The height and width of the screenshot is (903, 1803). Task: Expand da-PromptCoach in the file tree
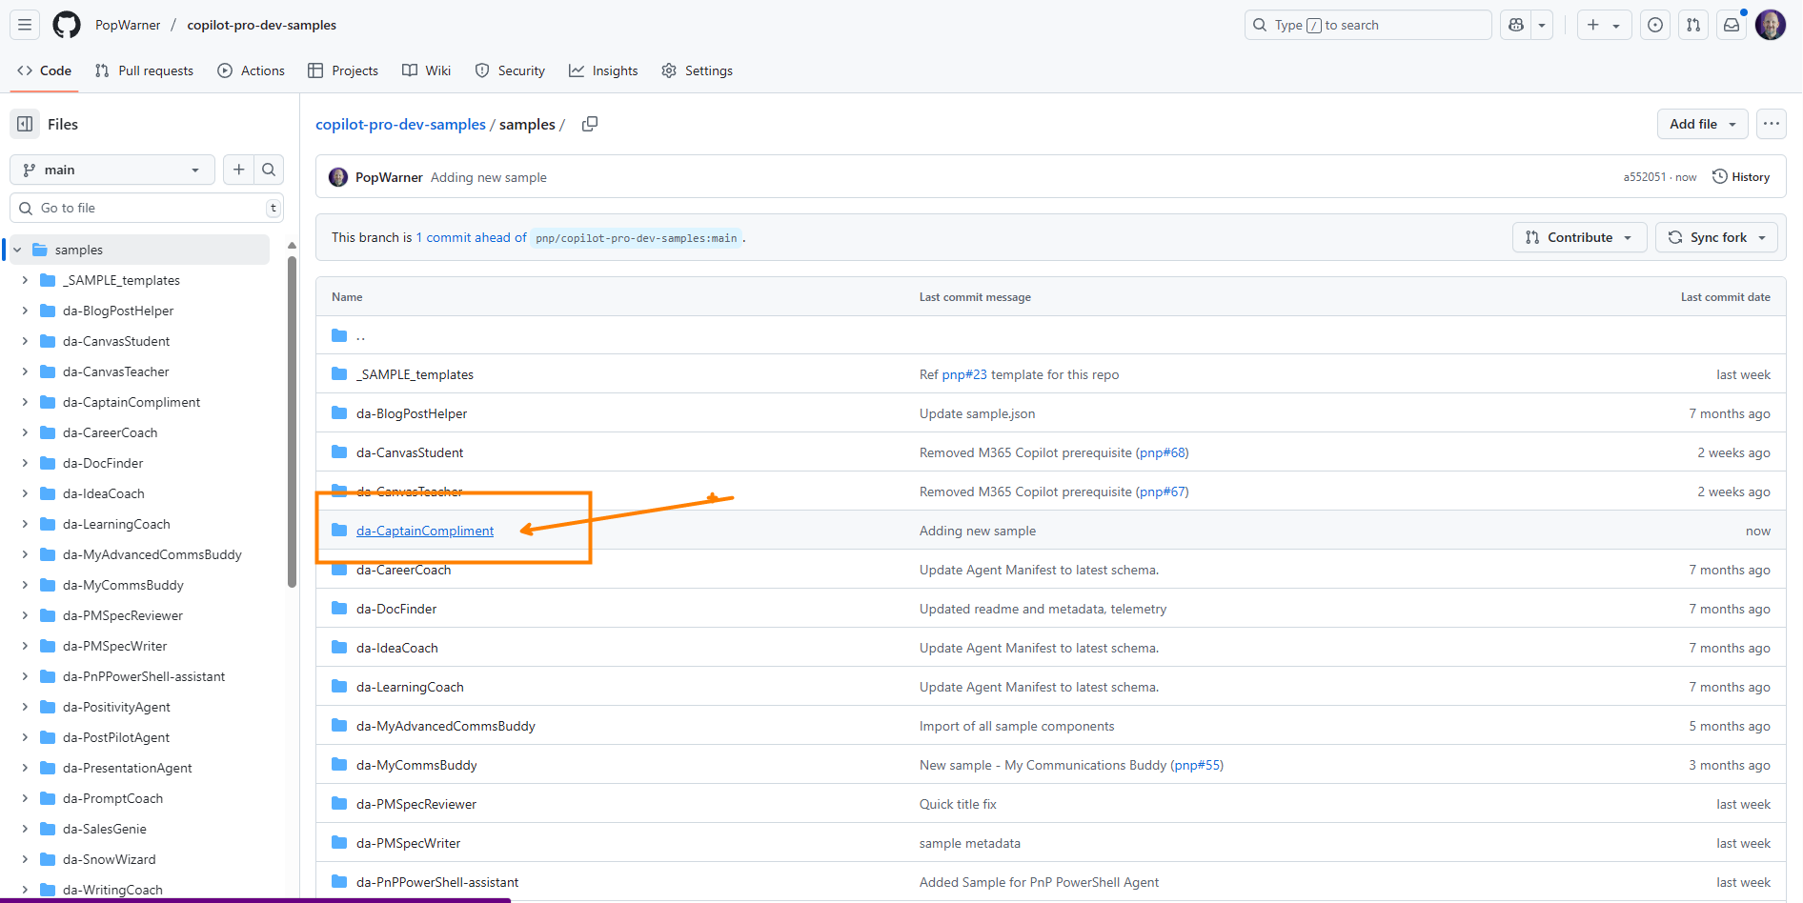(25, 798)
